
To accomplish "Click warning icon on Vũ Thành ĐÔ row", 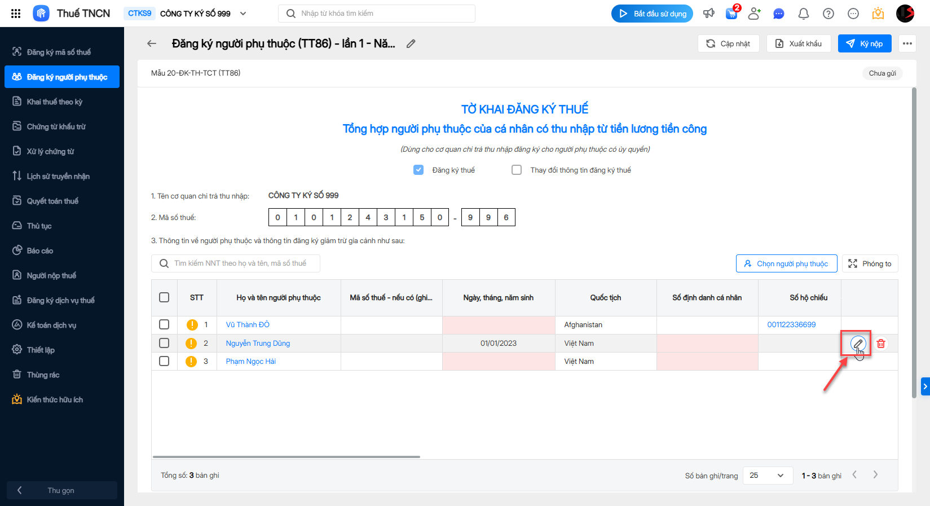I will (192, 325).
